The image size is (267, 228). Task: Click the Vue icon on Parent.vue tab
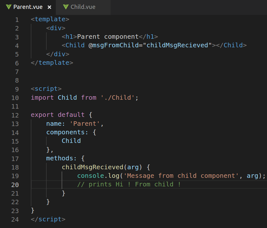click(x=9, y=7)
